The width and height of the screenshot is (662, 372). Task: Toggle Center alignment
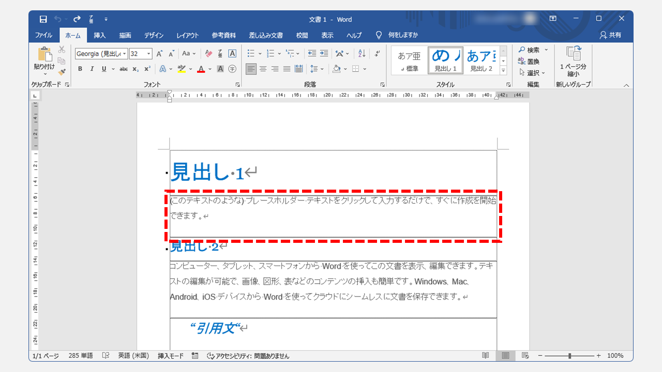pyautogui.click(x=263, y=69)
